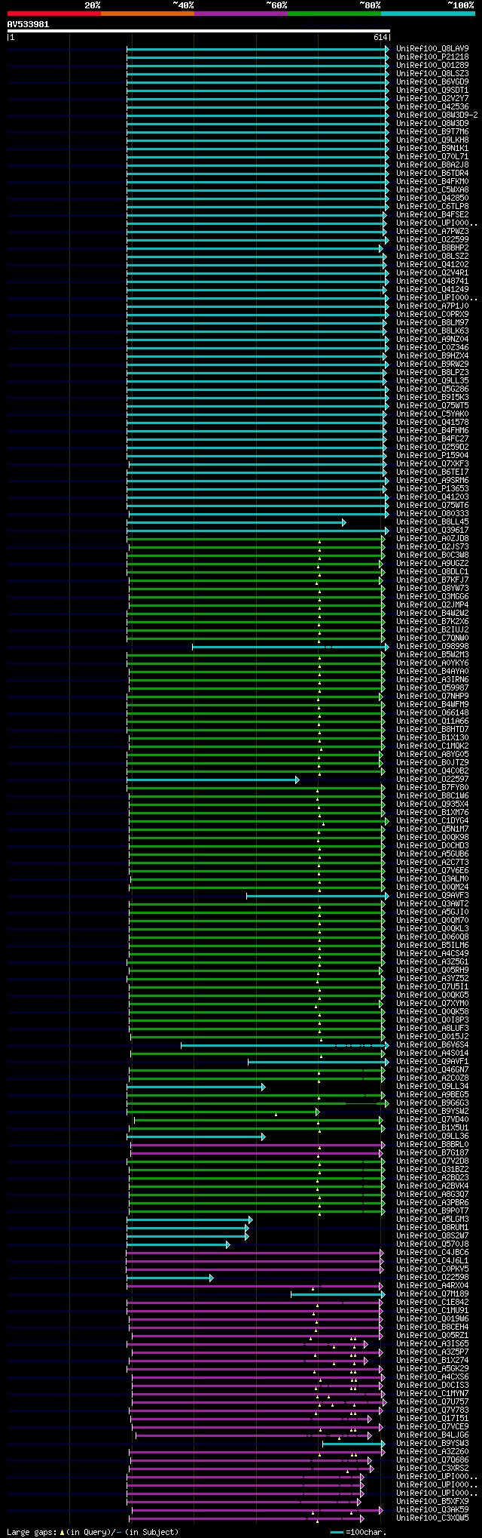Select label UniRef100_P15904
The width and height of the screenshot is (482, 1538).
tap(432, 455)
